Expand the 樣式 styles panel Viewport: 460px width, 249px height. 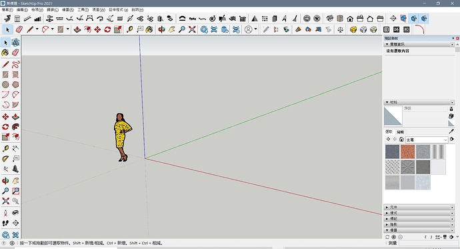(387, 213)
